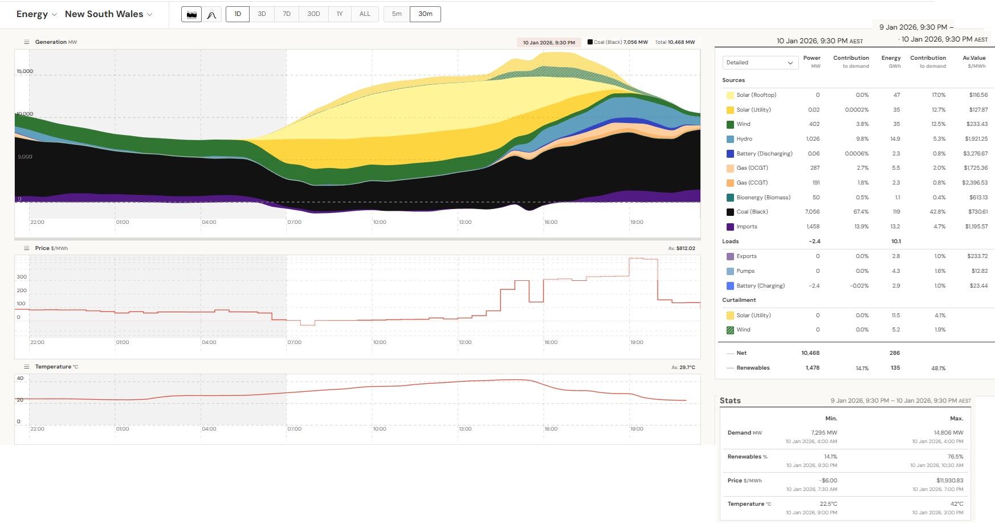Open the Energy view dropdown
This screenshot has width=995, height=524.
36,14
